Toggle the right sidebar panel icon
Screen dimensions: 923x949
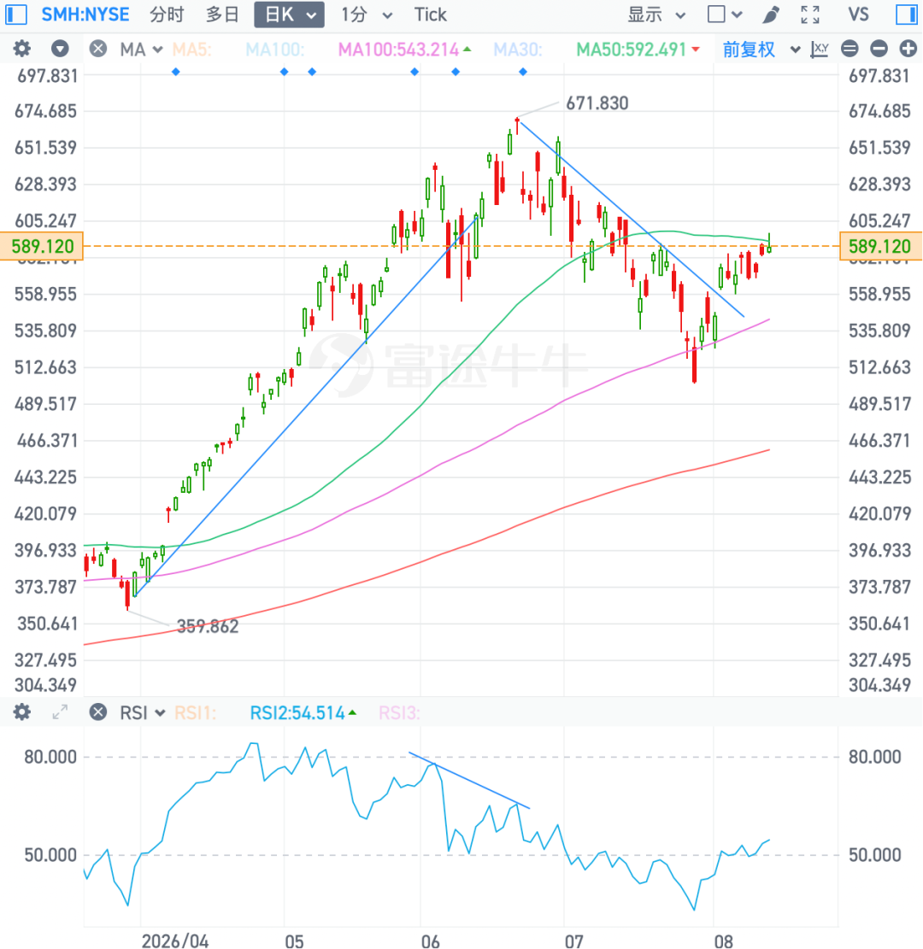click(907, 14)
